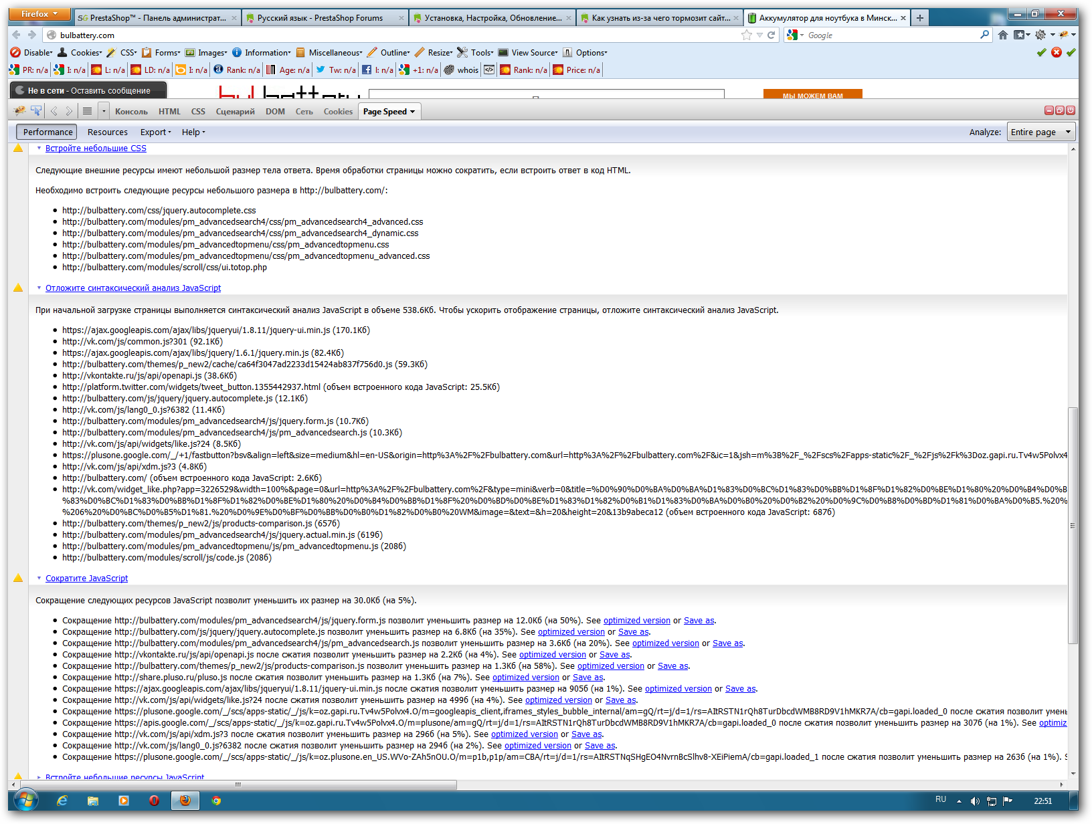Click the RU language indicator in the tray
Image resolution: width=1092 pixels, height=824 pixels.
(x=941, y=800)
